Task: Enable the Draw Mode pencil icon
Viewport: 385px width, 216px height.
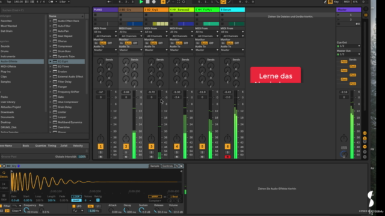Action: [325, 2]
